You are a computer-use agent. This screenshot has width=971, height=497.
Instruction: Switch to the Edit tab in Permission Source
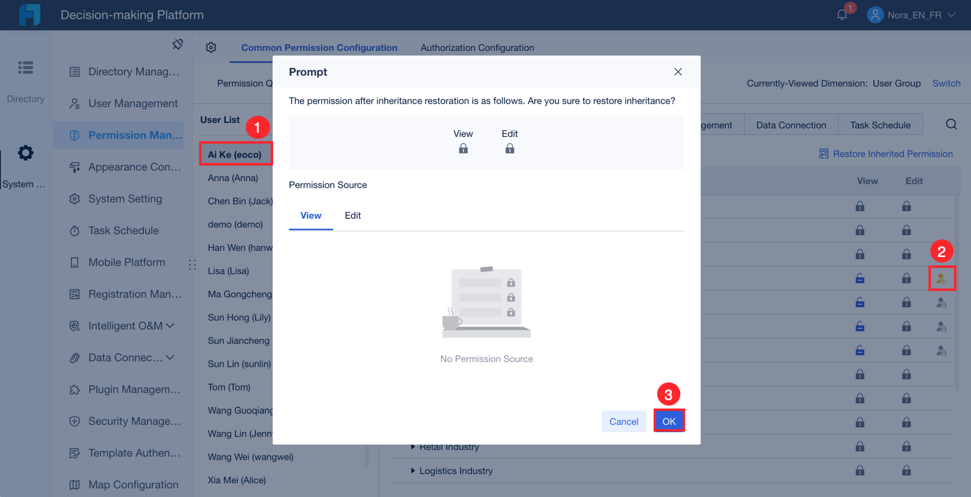(x=353, y=216)
